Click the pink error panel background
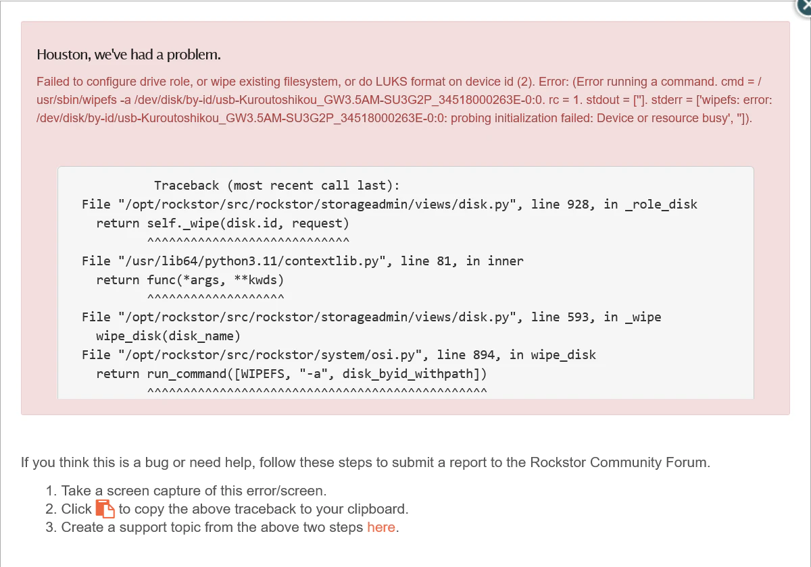This screenshot has width=811, height=567. (x=405, y=148)
